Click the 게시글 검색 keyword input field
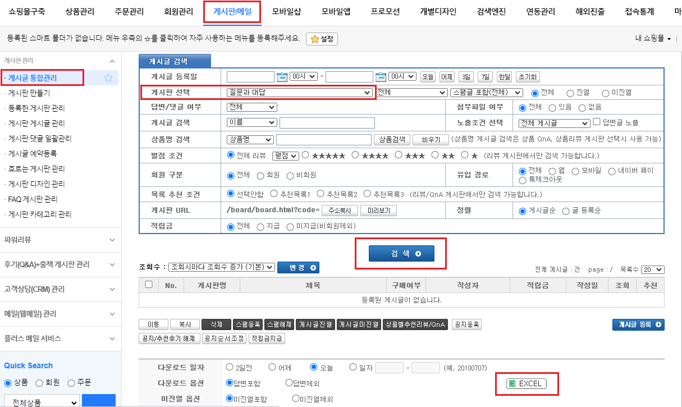This screenshot has width=682, height=407. click(327, 123)
